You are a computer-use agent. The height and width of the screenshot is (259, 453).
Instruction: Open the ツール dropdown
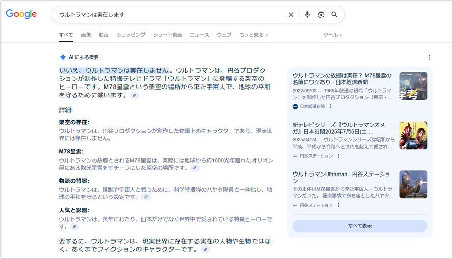pyautogui.click(x=332, y=35)
